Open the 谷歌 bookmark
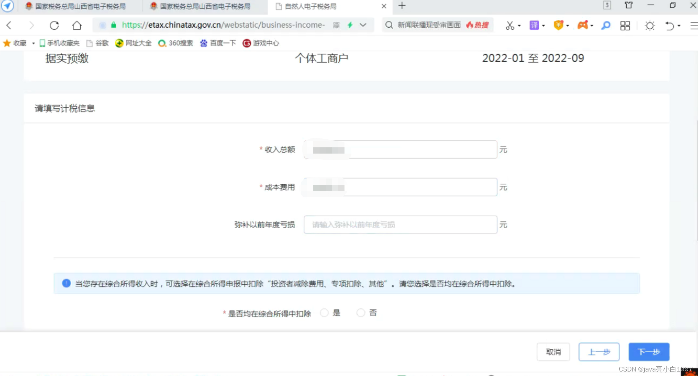 [97, 43]
